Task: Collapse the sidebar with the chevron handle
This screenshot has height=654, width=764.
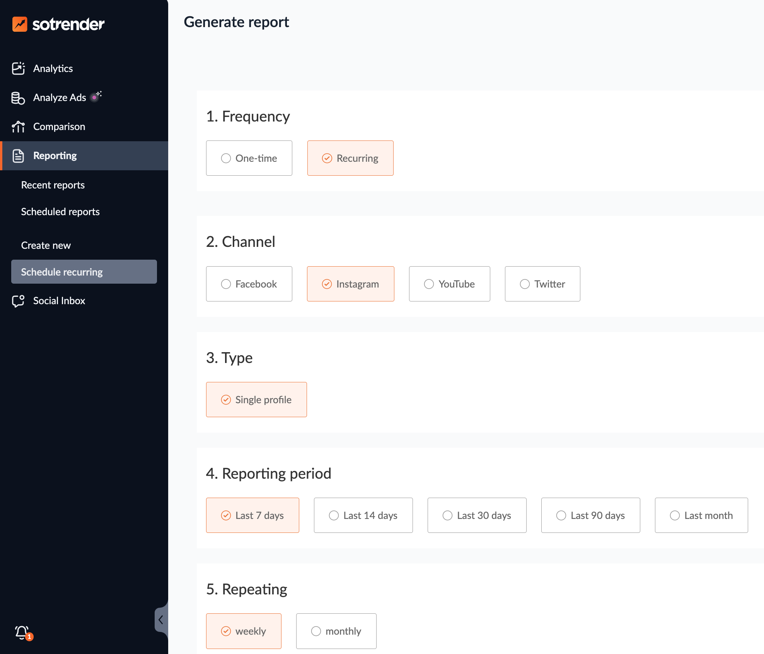Action: (161, 620)
